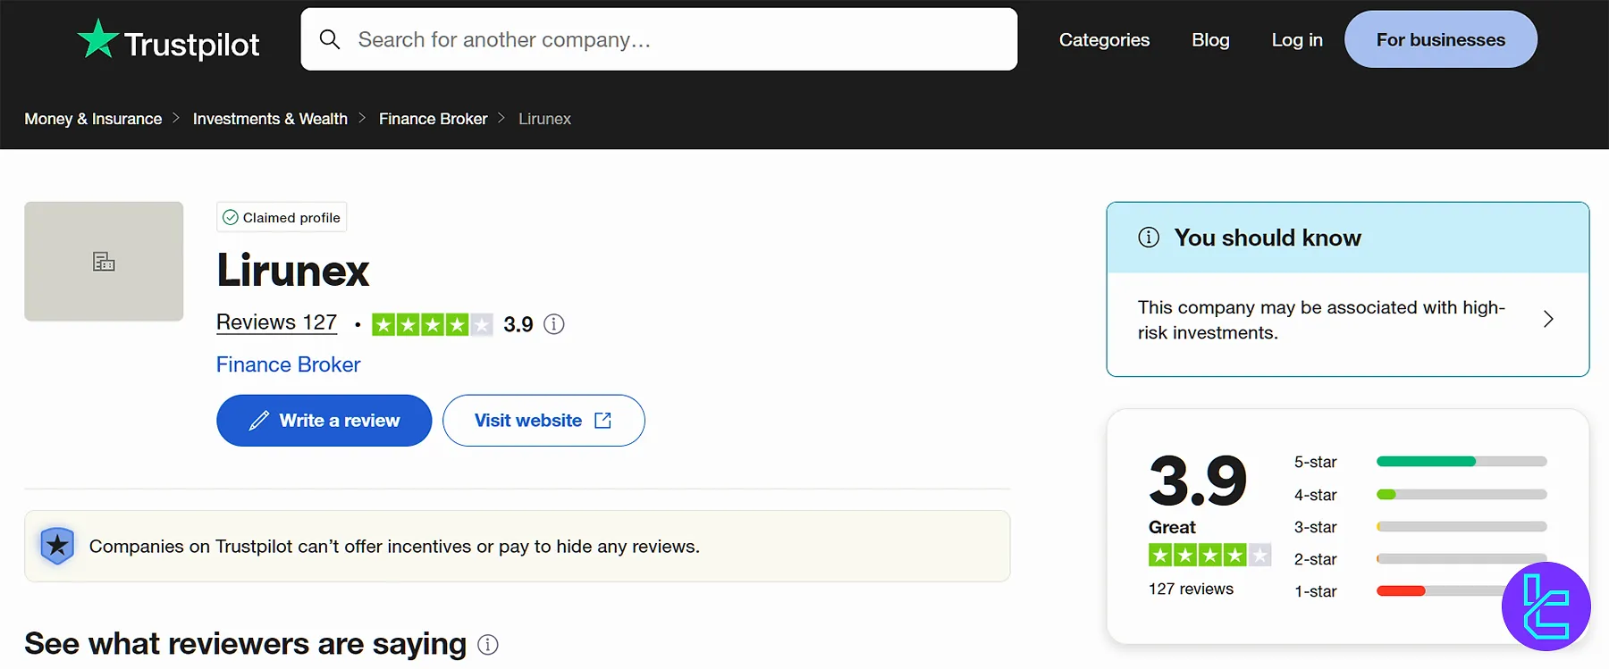Expand the high-risk investments notice chevron
The width and height of the screenshot is (1609, 669).
[1548, 319]
